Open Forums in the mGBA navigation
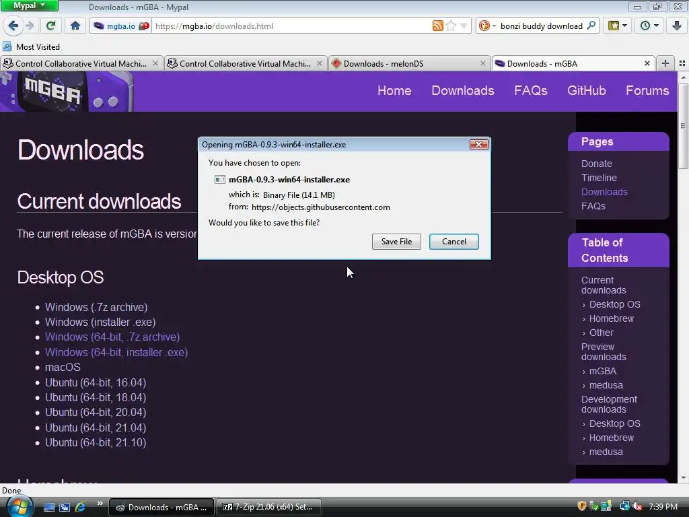Screen dimensions: 689x517 (x=647, y=91)
